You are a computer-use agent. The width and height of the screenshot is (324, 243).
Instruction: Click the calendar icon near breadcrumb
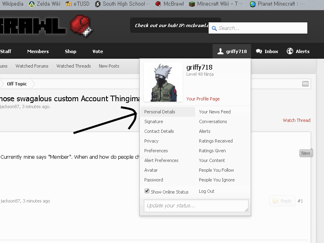[x=305, y=84]
